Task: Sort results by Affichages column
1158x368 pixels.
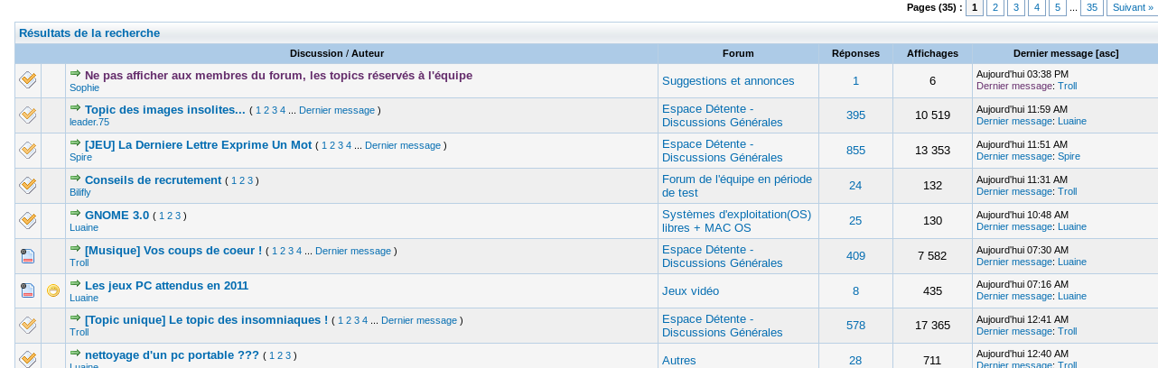Action: (932, 53)
